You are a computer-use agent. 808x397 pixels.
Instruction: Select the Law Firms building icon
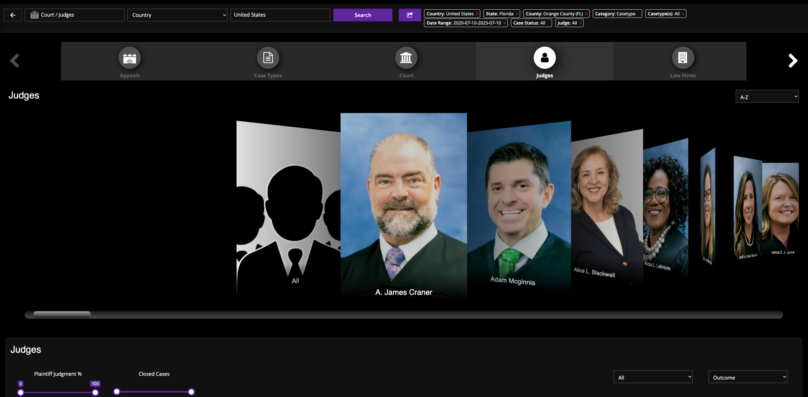pos(683,61)
